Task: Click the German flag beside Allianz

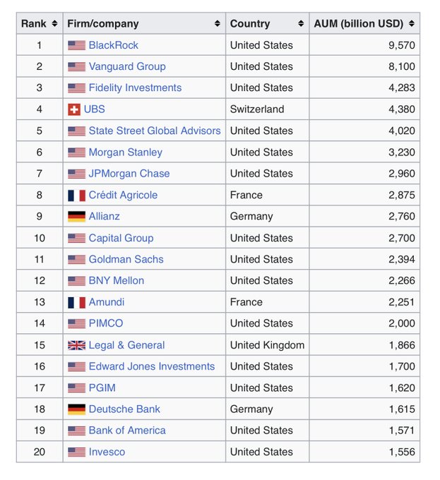Action: tap(76, 217)
